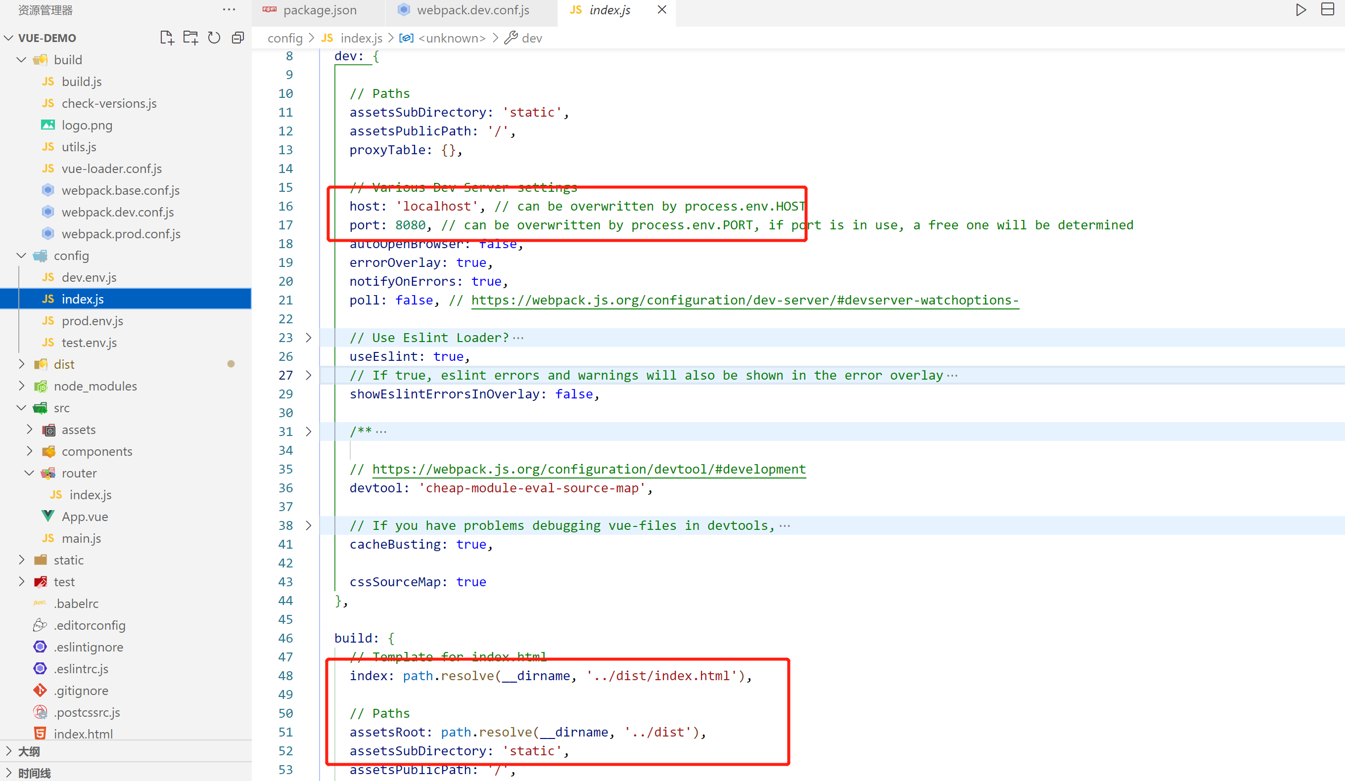Image resolution: width=1345 pixels, height=781 pixels.
Task: Switch to the webpack.dev.conf.js tab
Action: 472,10
